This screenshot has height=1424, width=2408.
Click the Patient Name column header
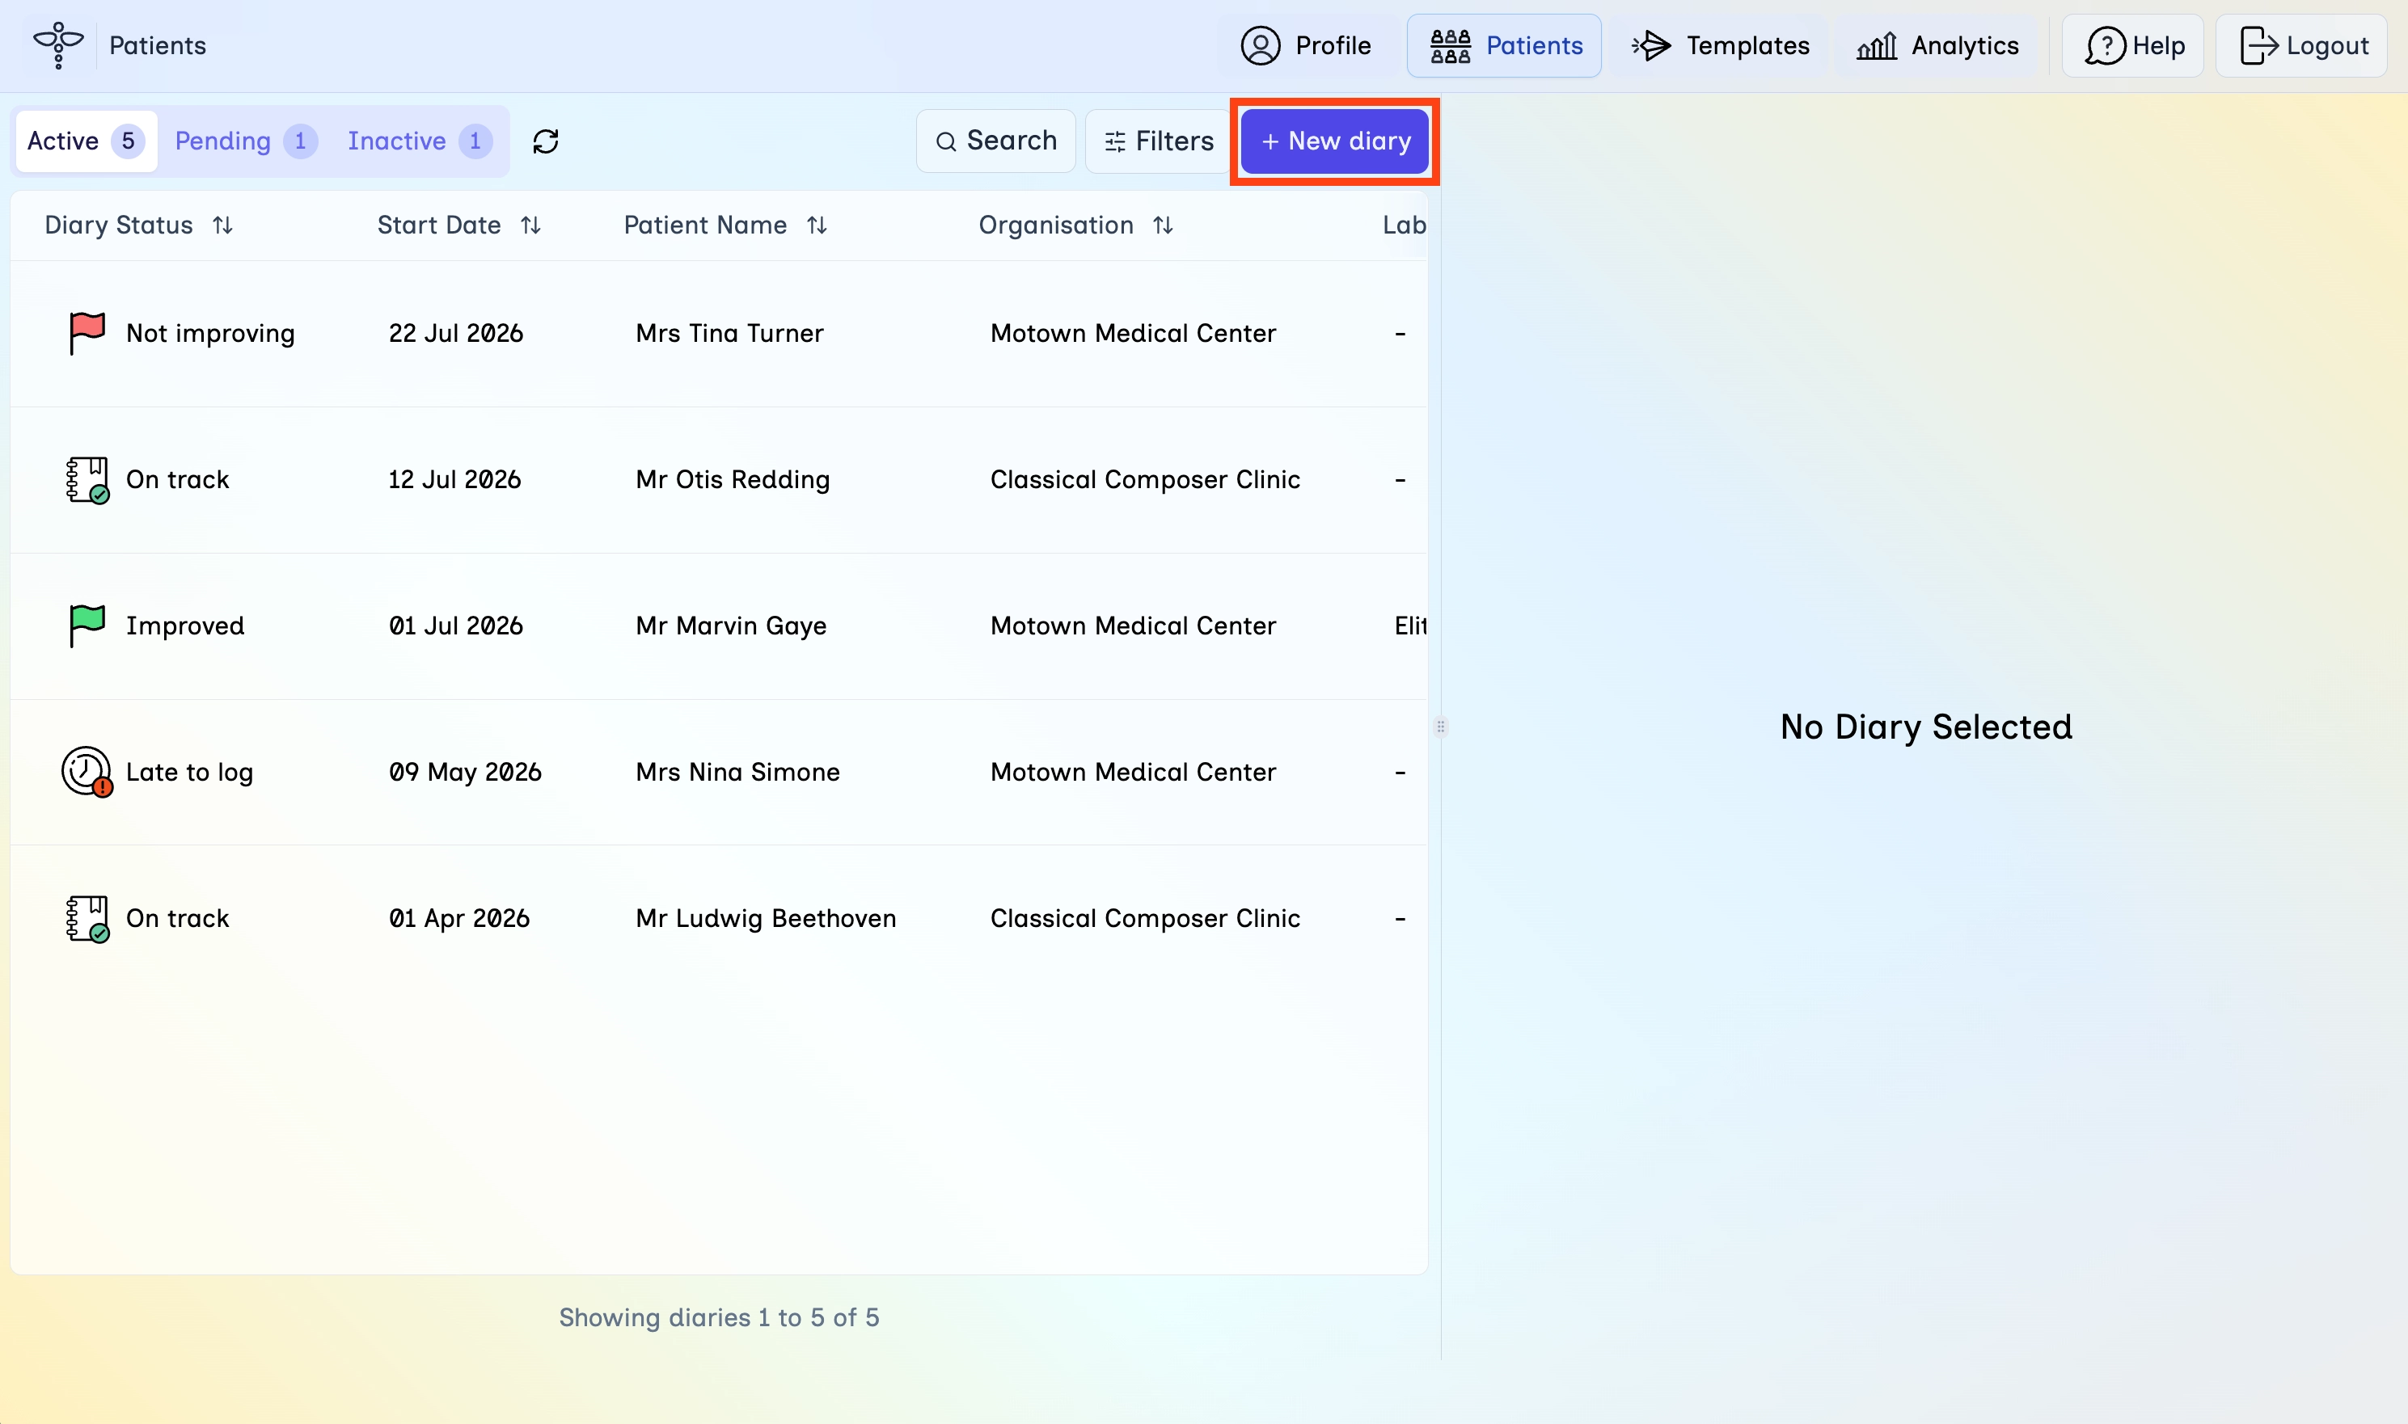(706, 225)
